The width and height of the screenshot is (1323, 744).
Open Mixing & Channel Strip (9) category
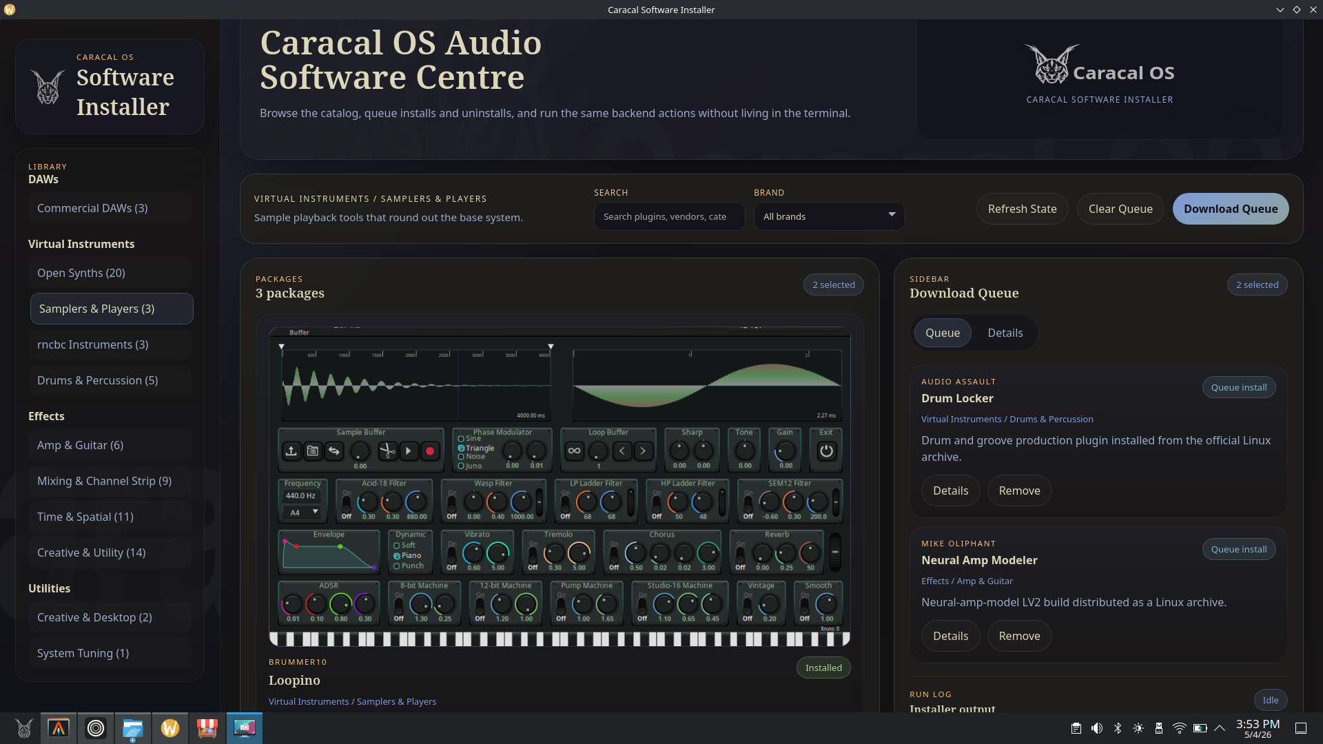(x=110, y=481)
